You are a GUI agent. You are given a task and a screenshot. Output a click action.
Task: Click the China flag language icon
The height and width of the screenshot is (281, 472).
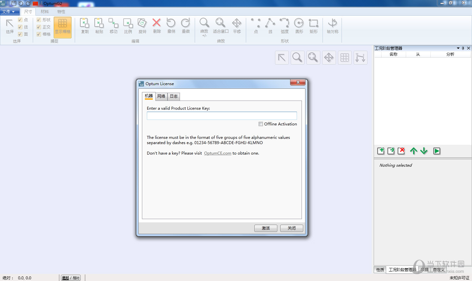(35, 4)
